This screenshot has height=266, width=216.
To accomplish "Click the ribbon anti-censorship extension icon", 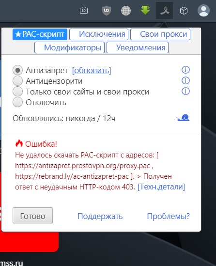I will click(164, 11).
